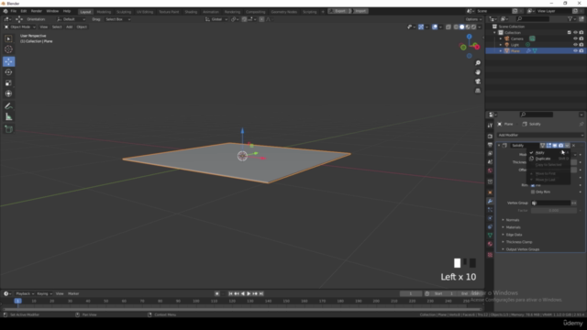This screenshot has height=330, width=587.
Task: Open the Output properties tab
Action: [x=490, y=145]
